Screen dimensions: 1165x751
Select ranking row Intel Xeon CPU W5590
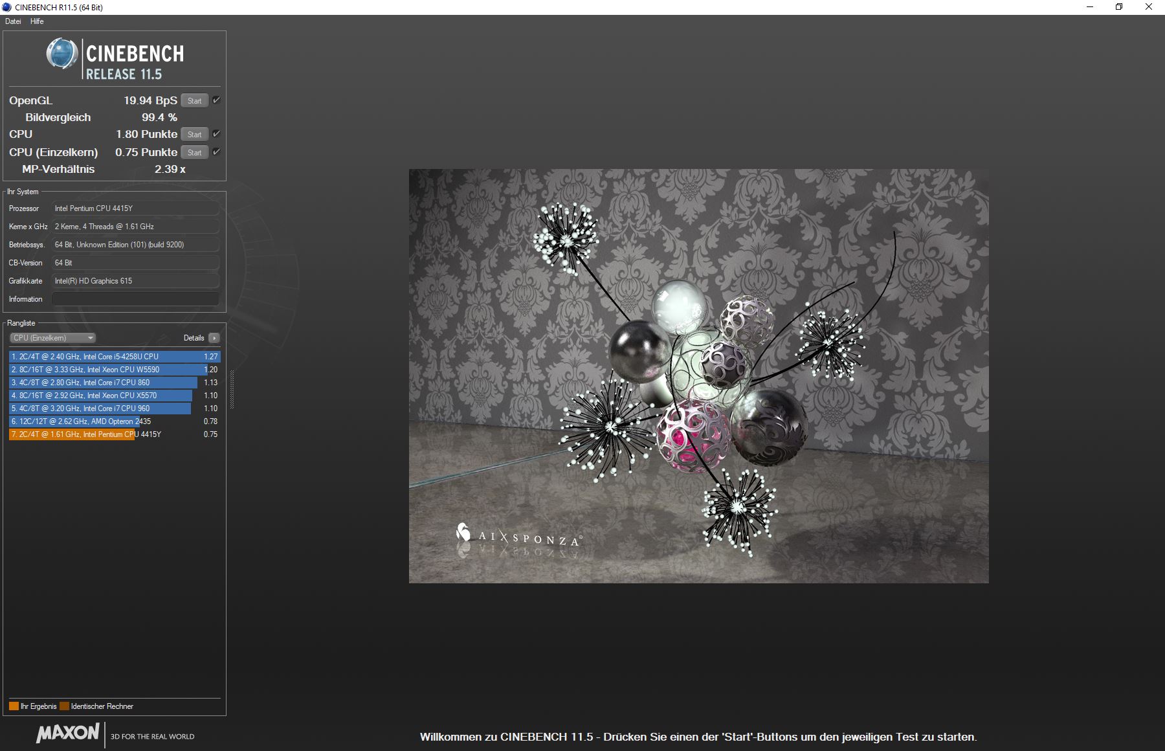115,370
